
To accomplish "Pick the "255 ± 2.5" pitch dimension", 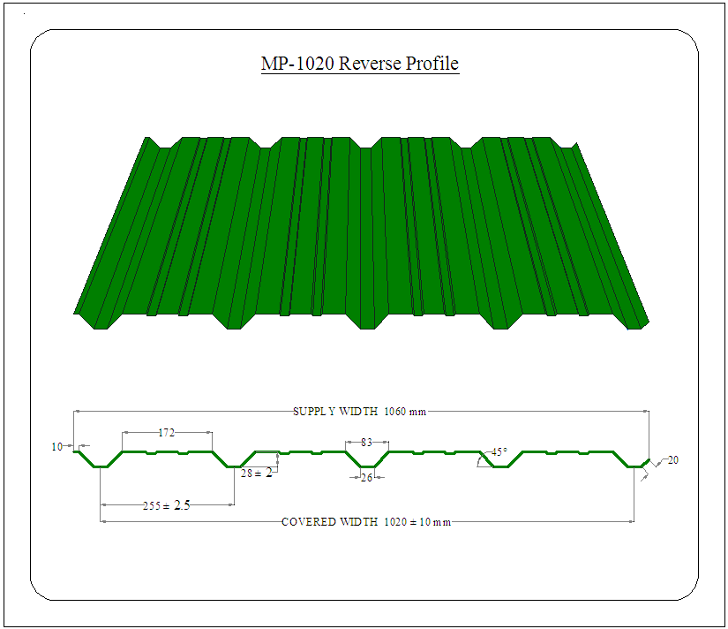I will pos(167,505).
